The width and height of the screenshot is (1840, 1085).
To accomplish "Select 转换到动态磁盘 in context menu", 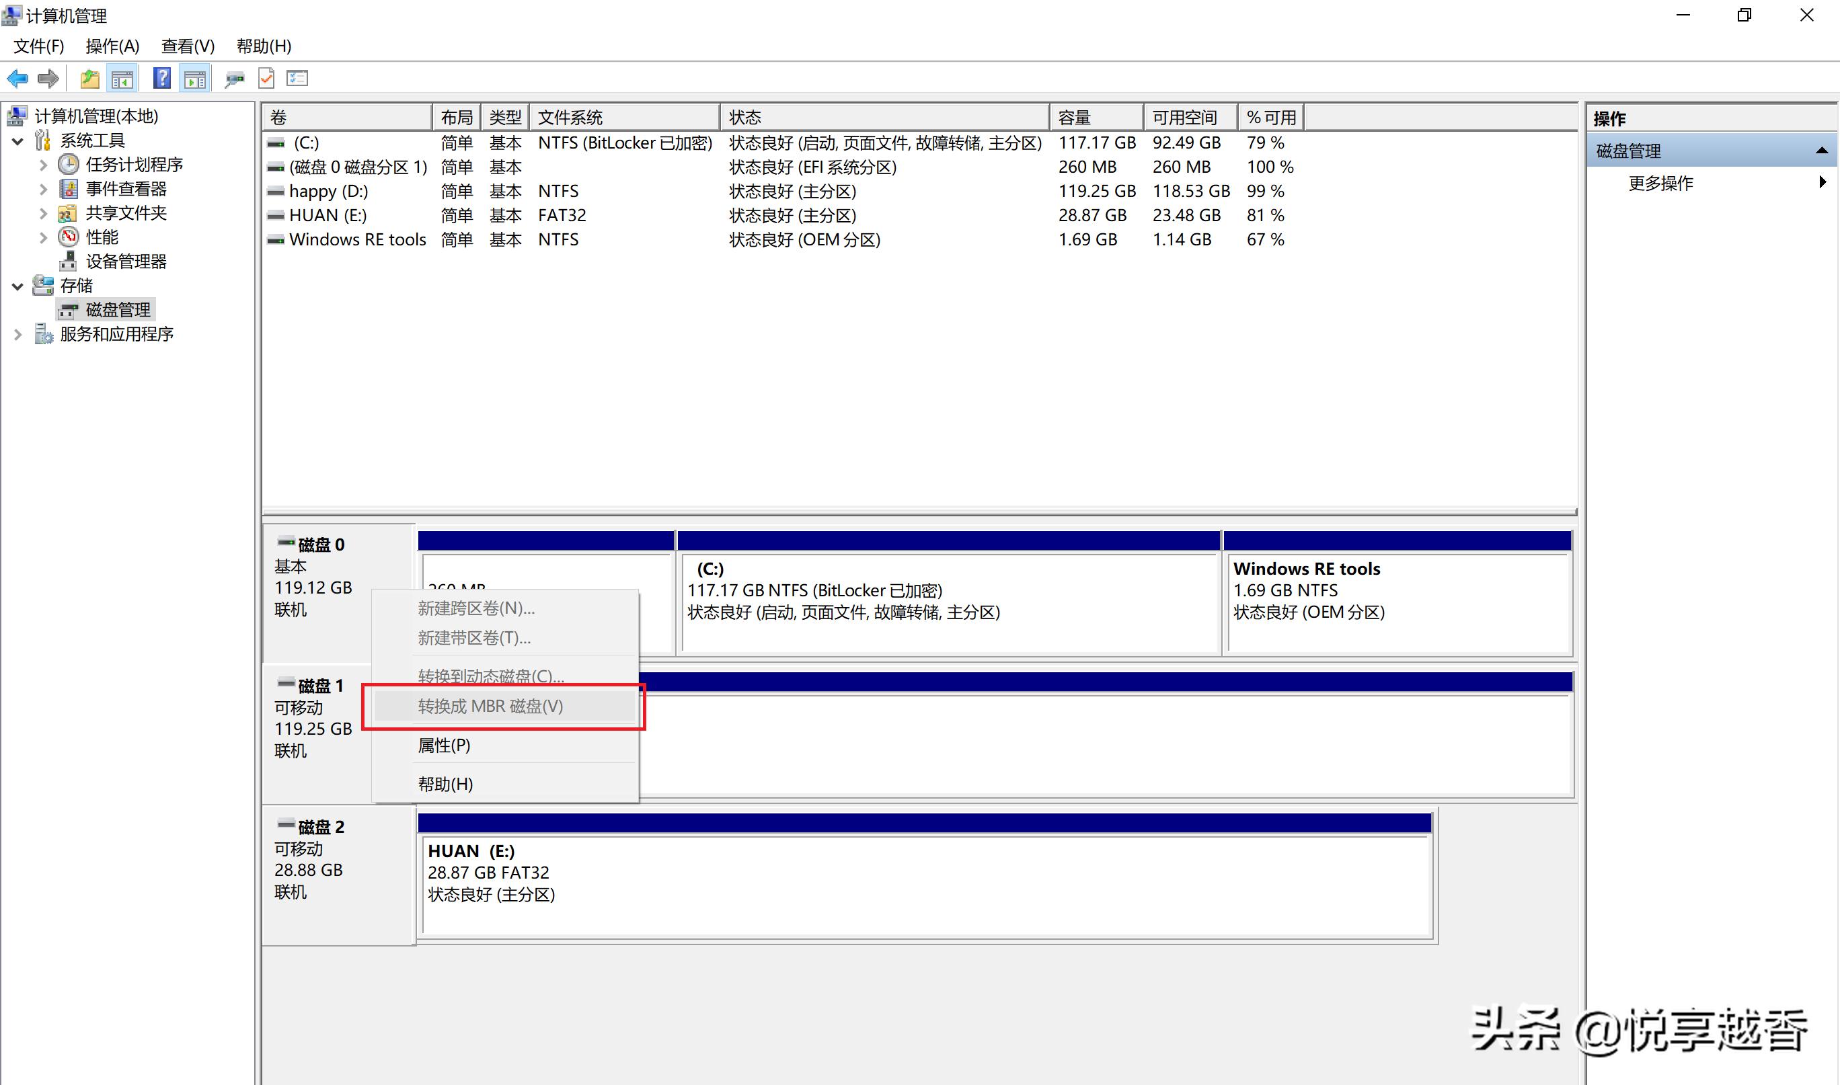I will pyautogui.click(x=490, y=676).
